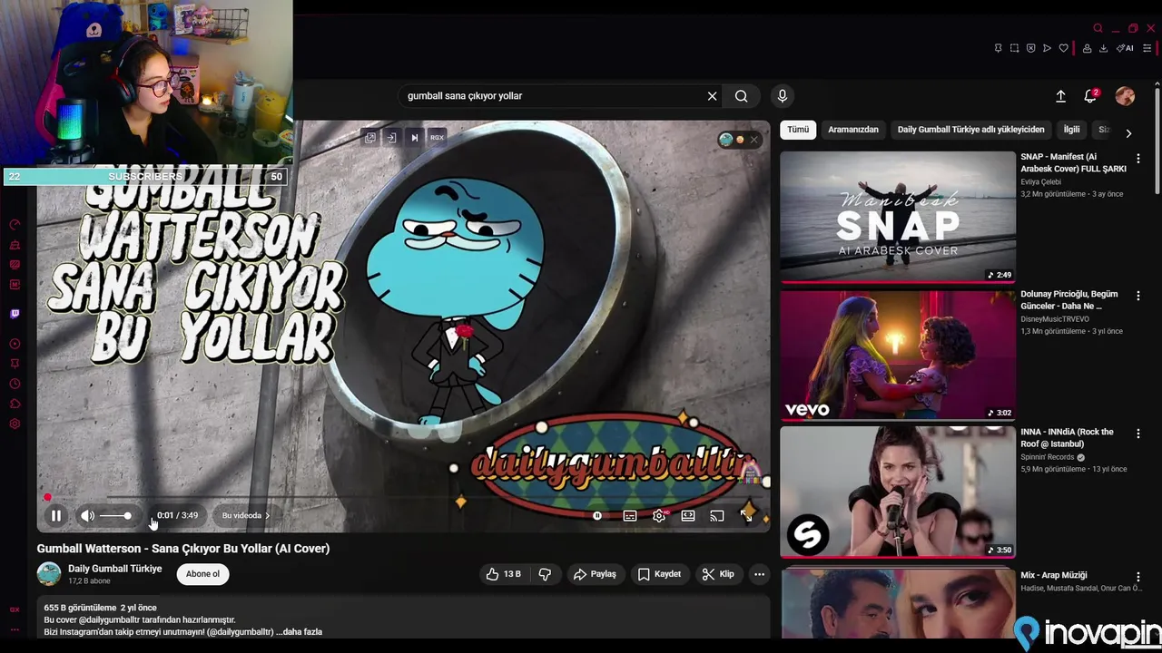1162x653 pixels.
Task: Open the Daily Gumball Türkiye channel avatar
Action: (49, 574)
